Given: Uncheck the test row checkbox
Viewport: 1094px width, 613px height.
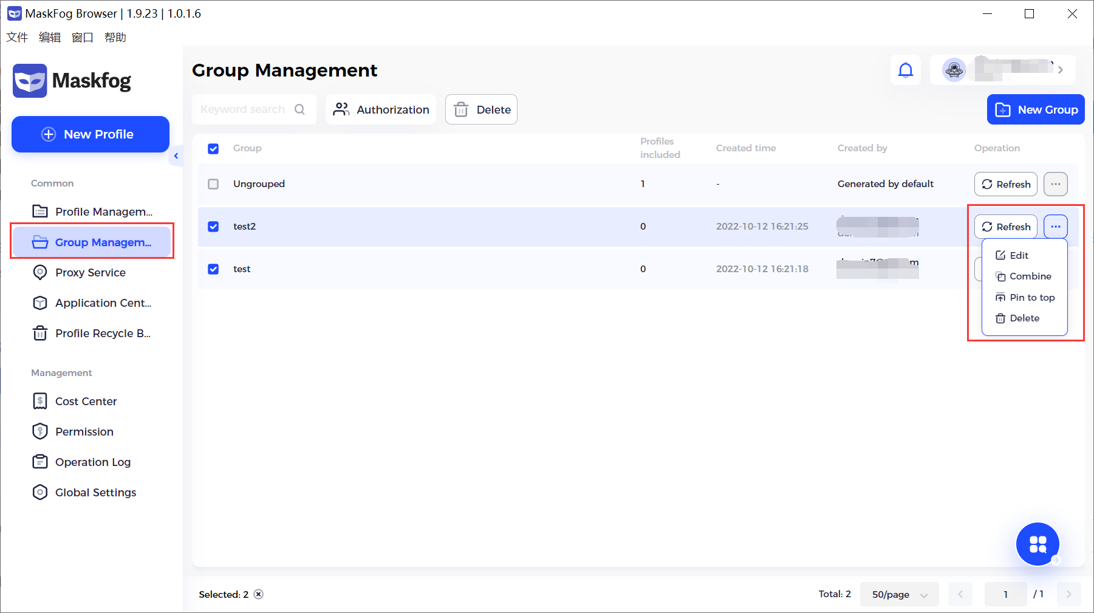Looking at the screenshot, I should pos(213,269).
